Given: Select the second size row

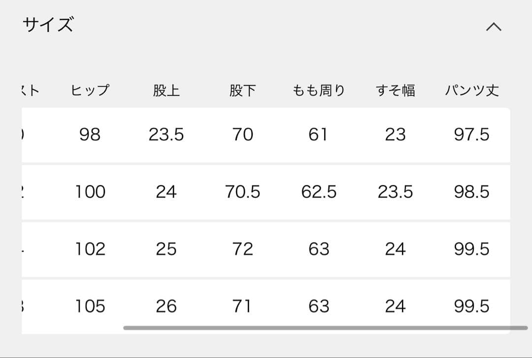Looking at the screenshot, I should 266,192.
